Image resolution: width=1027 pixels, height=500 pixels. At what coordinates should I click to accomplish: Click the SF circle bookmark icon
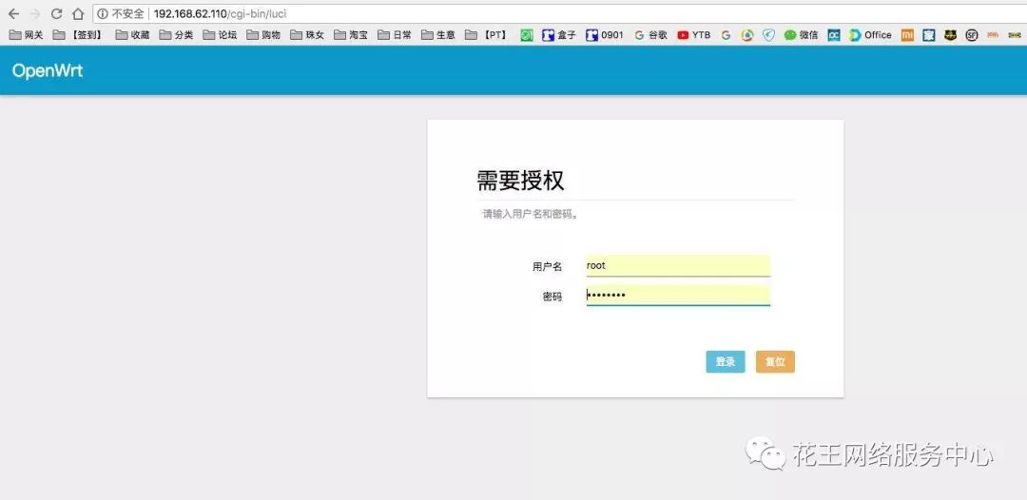tap(972, 35)
